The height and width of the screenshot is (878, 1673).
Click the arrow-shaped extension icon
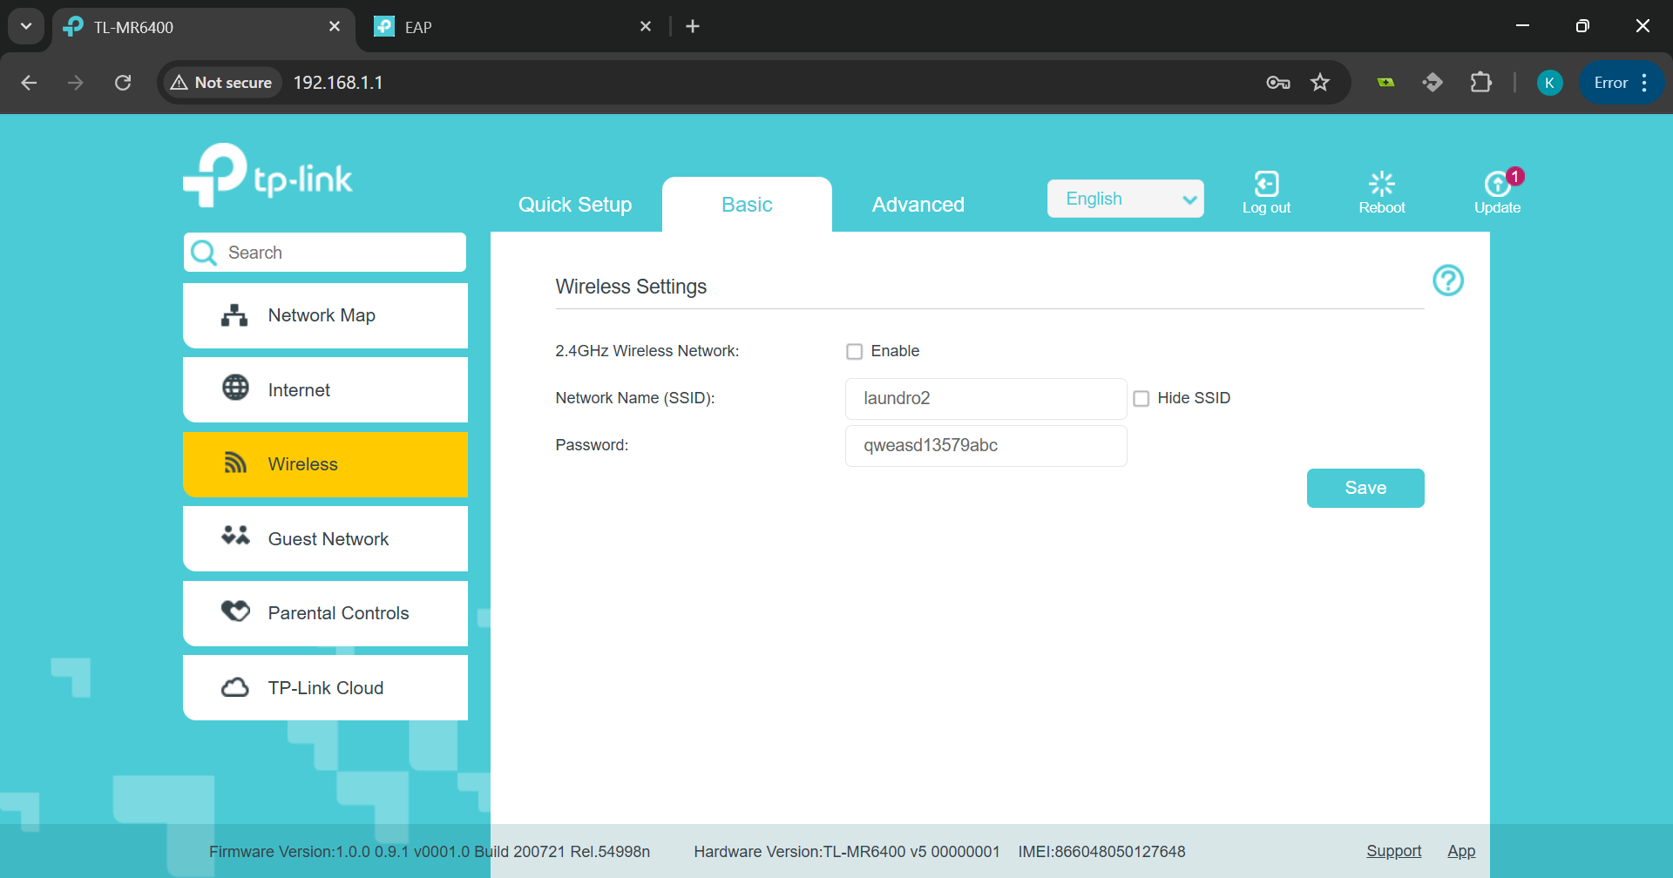pyautogui.click(x=1433, y=83)
